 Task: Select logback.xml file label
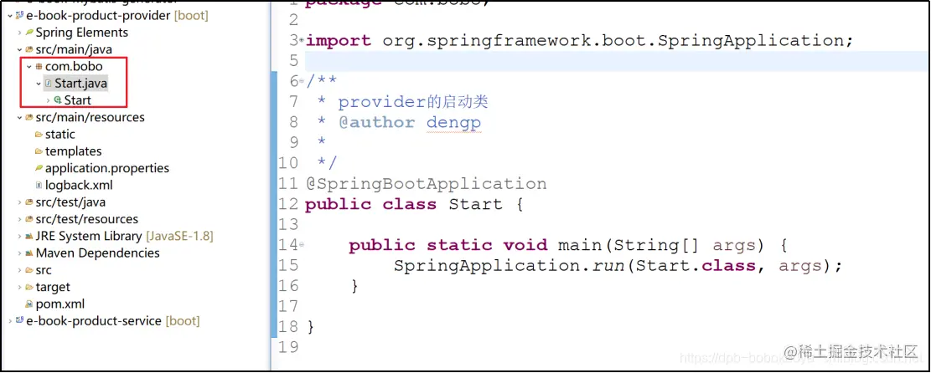79,185
